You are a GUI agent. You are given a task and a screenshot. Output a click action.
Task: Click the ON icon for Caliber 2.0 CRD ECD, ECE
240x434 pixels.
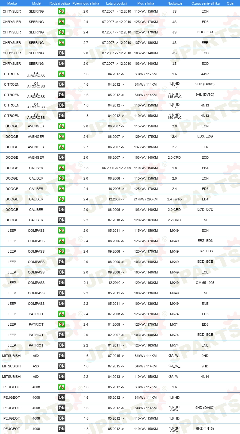(x=62, y=210)
